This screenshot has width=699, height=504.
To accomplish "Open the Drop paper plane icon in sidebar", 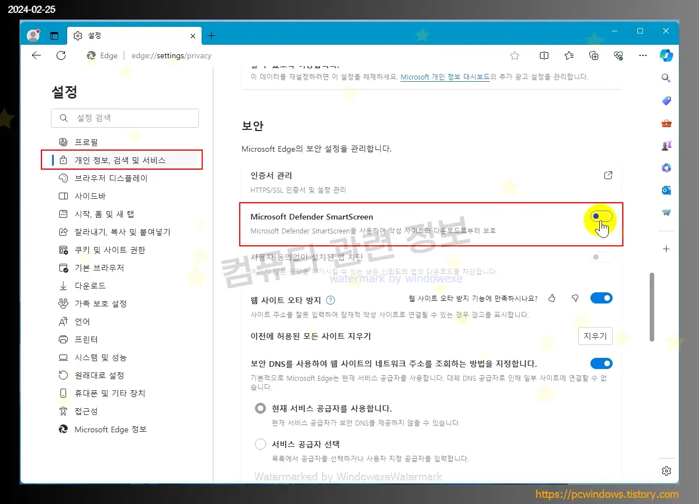I will pos(667,213).
